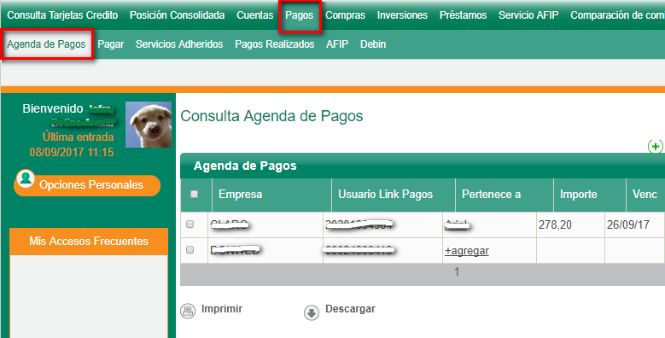Check the second payment row checkbox
The width and height of the screenshot is (665, 338).
(x=190, y=250)
